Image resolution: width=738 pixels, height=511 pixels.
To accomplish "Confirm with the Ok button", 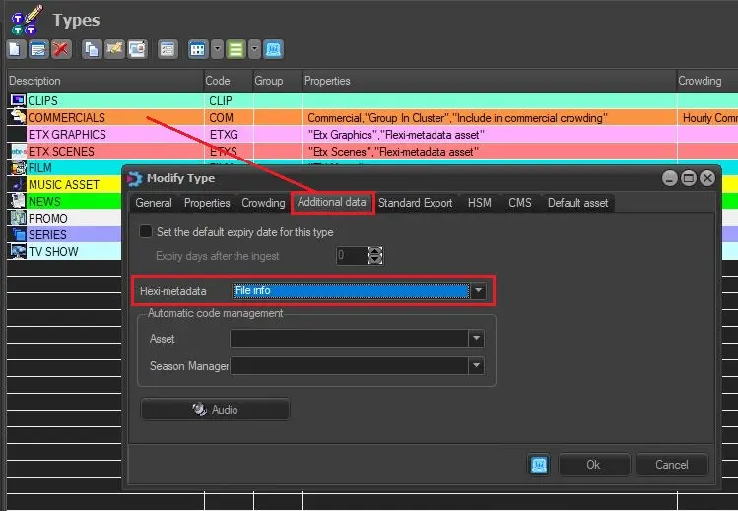I will tap(593, 464).
